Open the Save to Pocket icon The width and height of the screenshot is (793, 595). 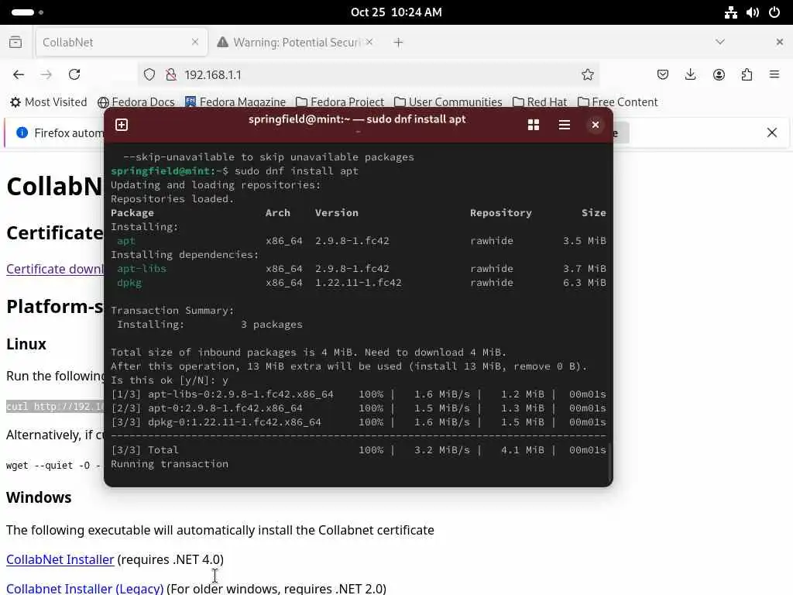point(663,75)
